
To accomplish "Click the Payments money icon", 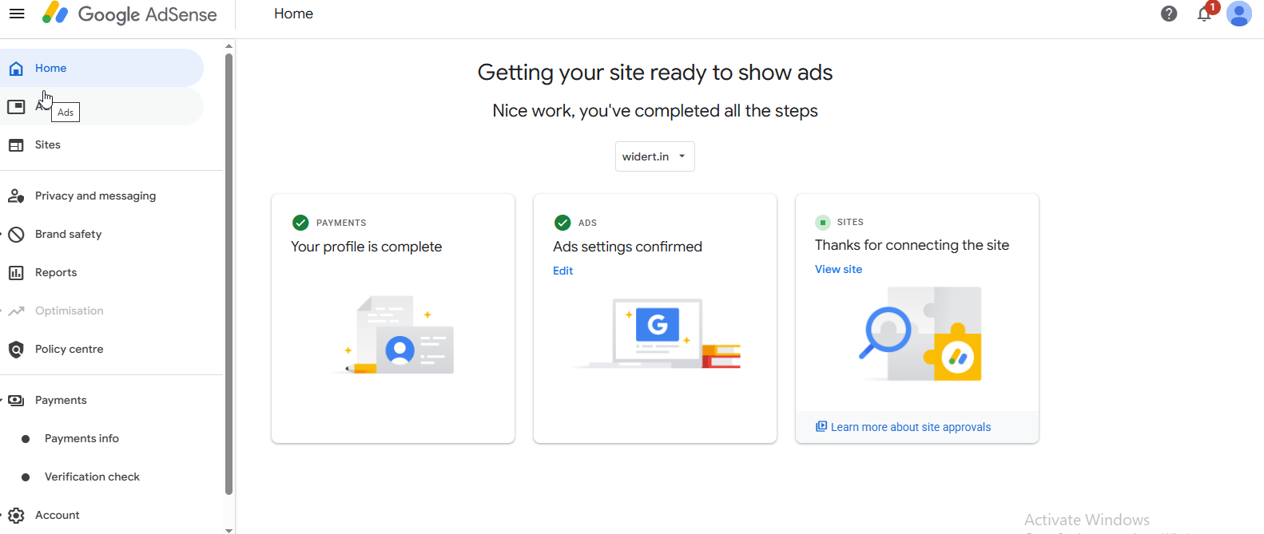I will click(x=16, y=401).
